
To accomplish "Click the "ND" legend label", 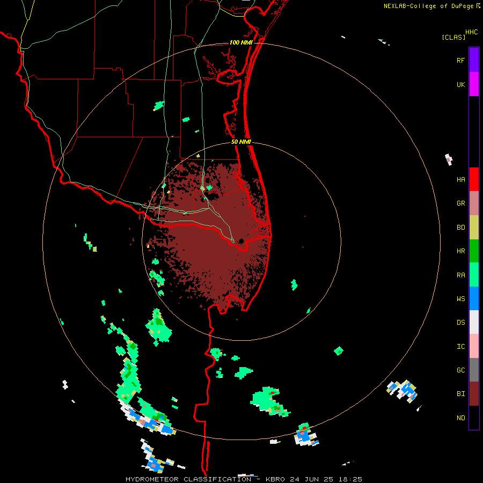I will [x=460, y=418].
